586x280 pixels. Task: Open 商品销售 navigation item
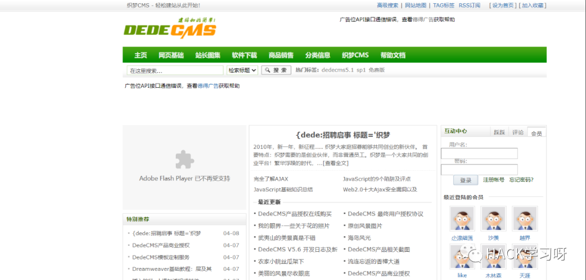(x=281, y=55)
